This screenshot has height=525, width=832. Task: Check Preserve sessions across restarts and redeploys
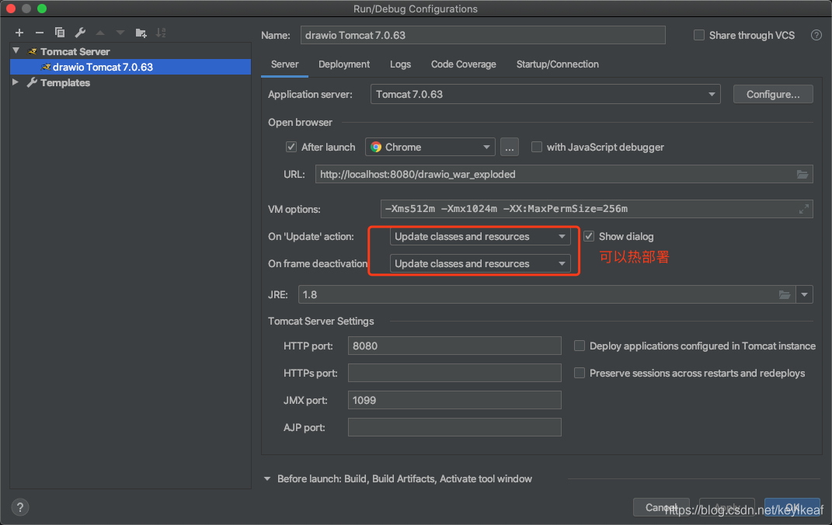point(580,374)
